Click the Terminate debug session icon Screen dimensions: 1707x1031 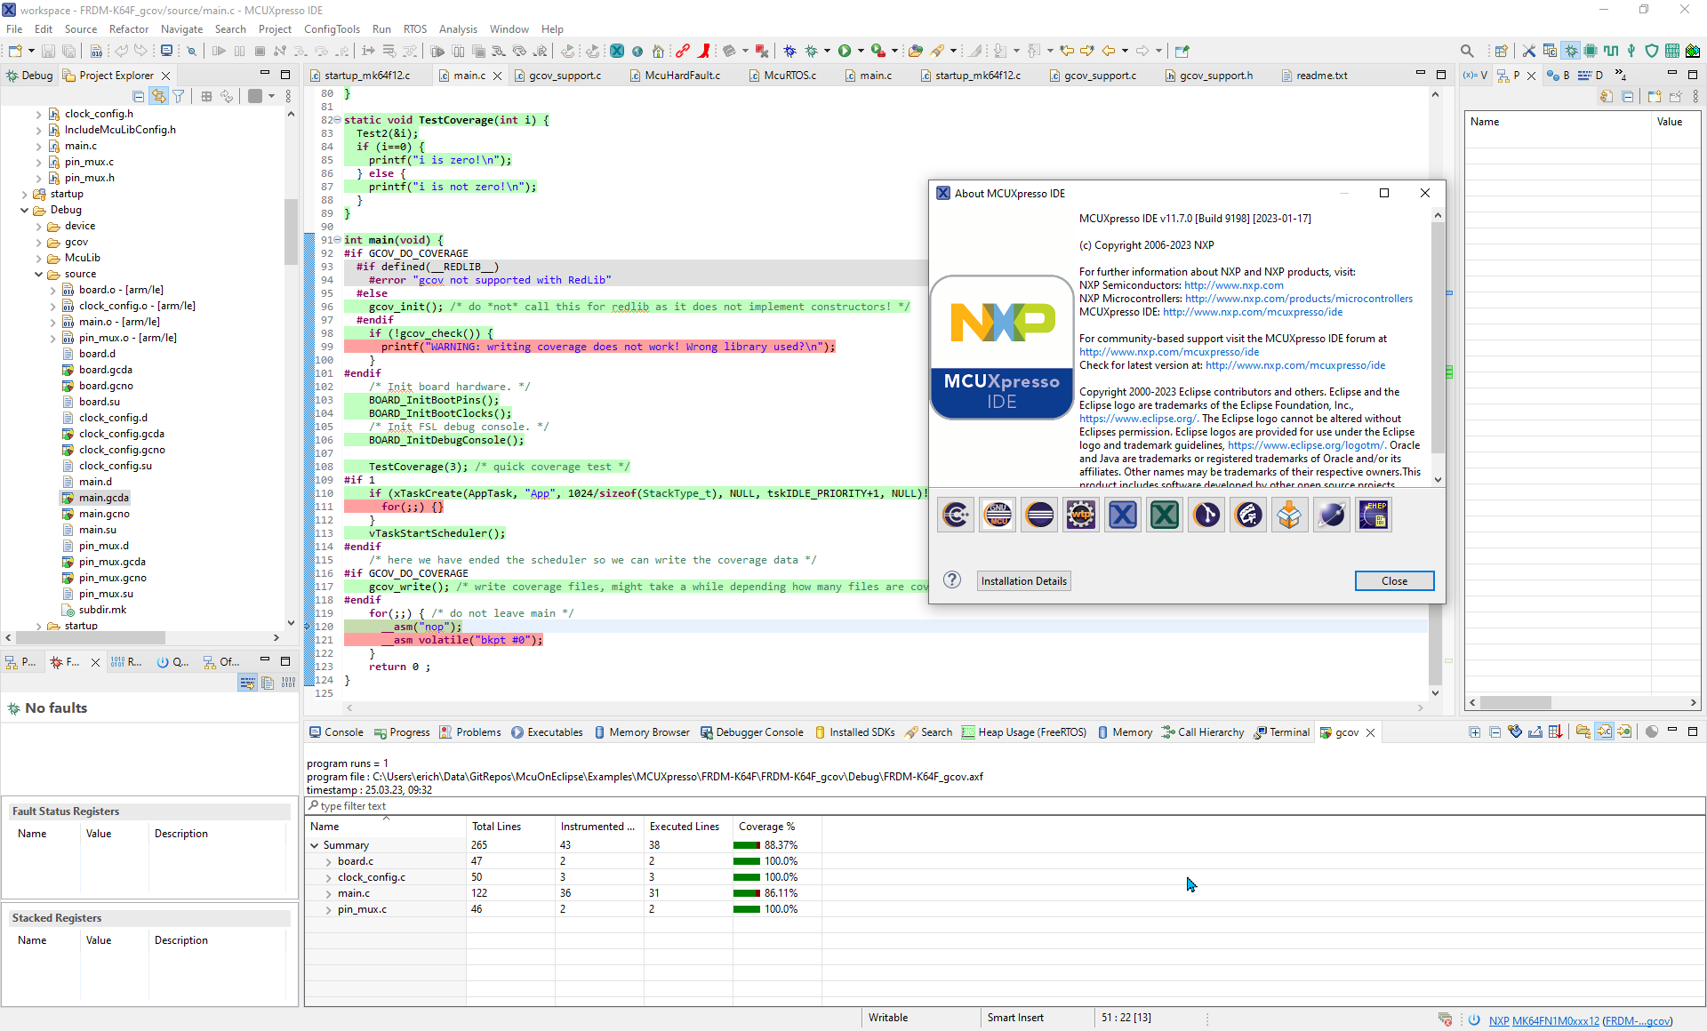(x=260, y=51)
